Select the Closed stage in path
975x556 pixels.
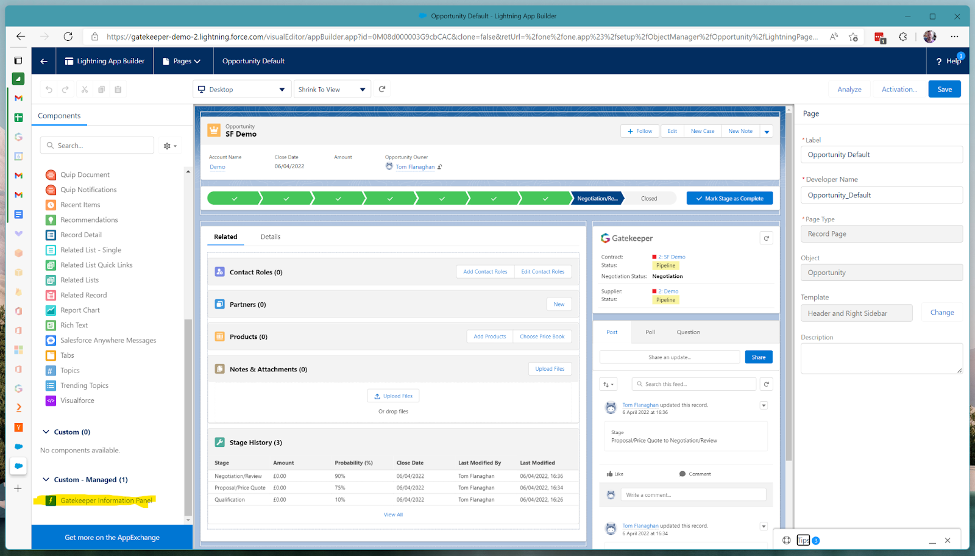(649, 198)
